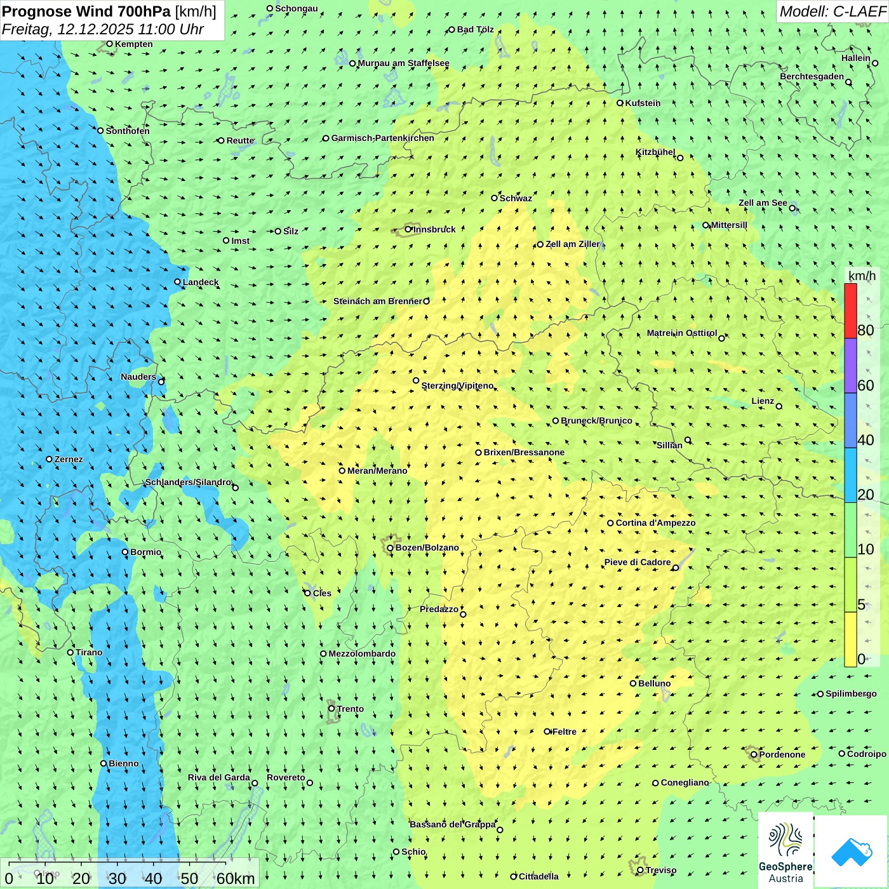The height and width of the screenshot is (889, 889).
Task: Click the 'Spilimbergo' label
Action: 851,693
